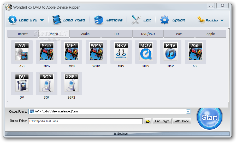The height and width of the screenshot is (143, 237).
Task: Click the 'WMV' label under its icon
Action: click(96, 66)
